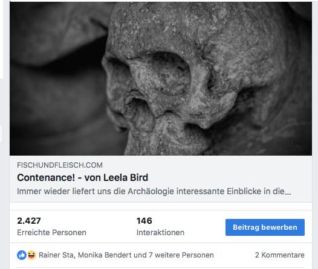The image size is (318, 269).
Task: Open the skull article preview image
Action: click(x=161, y=78)
